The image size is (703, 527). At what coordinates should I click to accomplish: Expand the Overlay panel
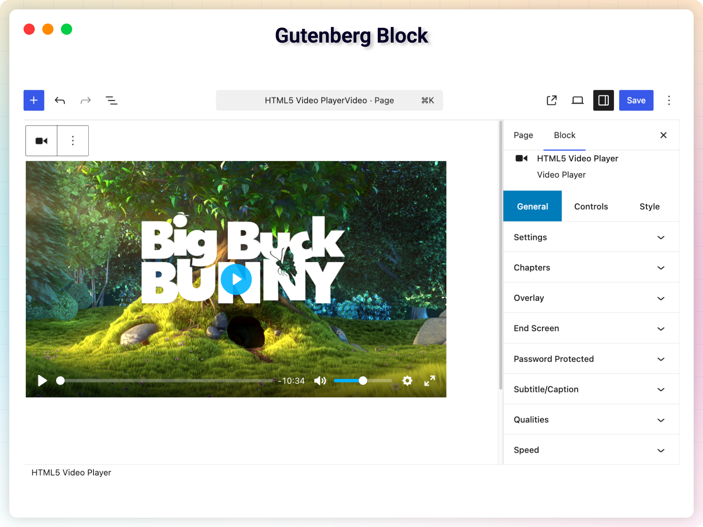[x=591, y=298]
